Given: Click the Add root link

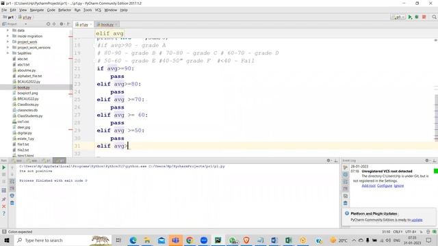Looking at the screenshot, I should coord(368,186).
